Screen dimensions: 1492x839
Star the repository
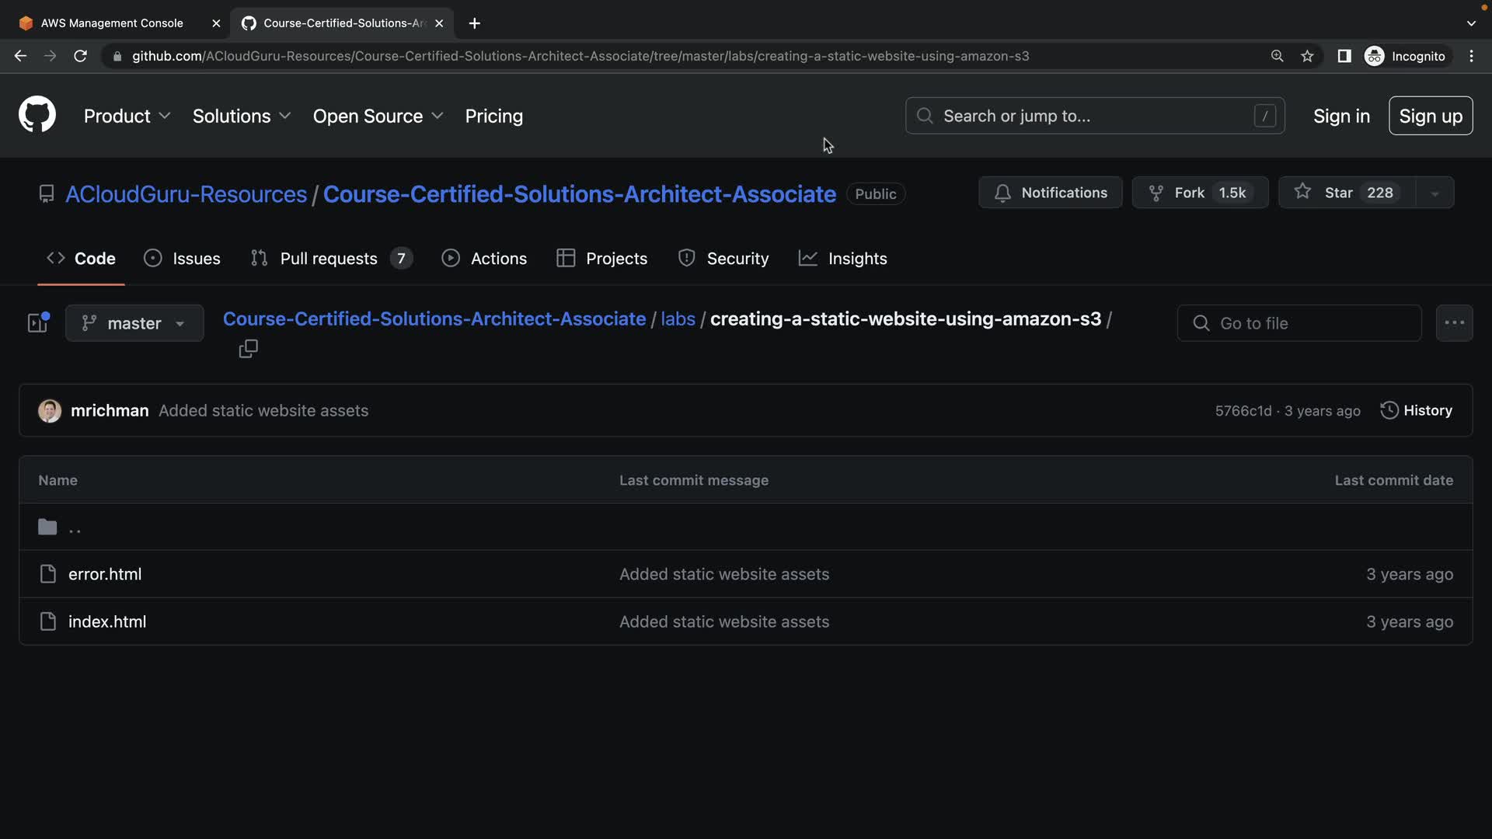(1346, 193)
